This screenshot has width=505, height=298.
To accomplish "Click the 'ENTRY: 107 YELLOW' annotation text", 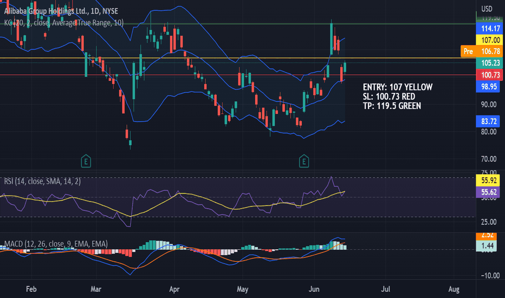I will coord(397,87).
